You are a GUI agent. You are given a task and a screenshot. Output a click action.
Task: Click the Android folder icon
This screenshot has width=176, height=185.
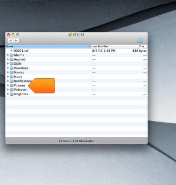(x=12, y=59)
